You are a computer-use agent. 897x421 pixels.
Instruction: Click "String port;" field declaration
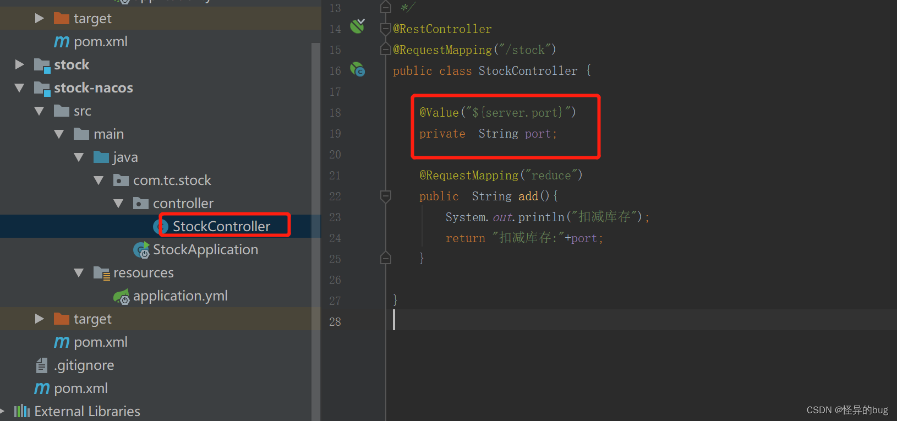point(518,134)
